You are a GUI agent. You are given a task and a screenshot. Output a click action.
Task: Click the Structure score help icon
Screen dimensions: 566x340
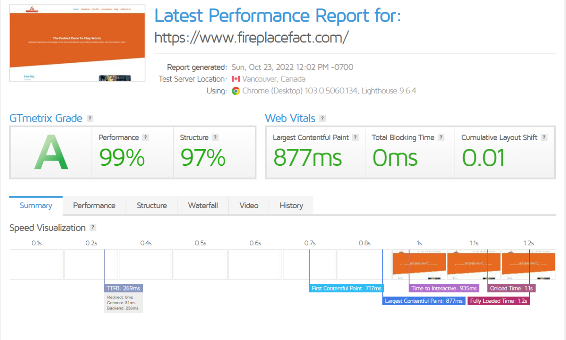(215, 138)
